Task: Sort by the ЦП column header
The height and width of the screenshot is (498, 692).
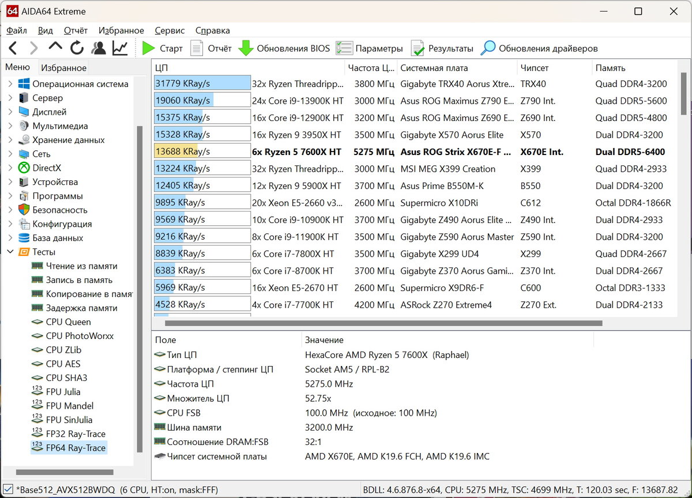Action: coord(248,68)
